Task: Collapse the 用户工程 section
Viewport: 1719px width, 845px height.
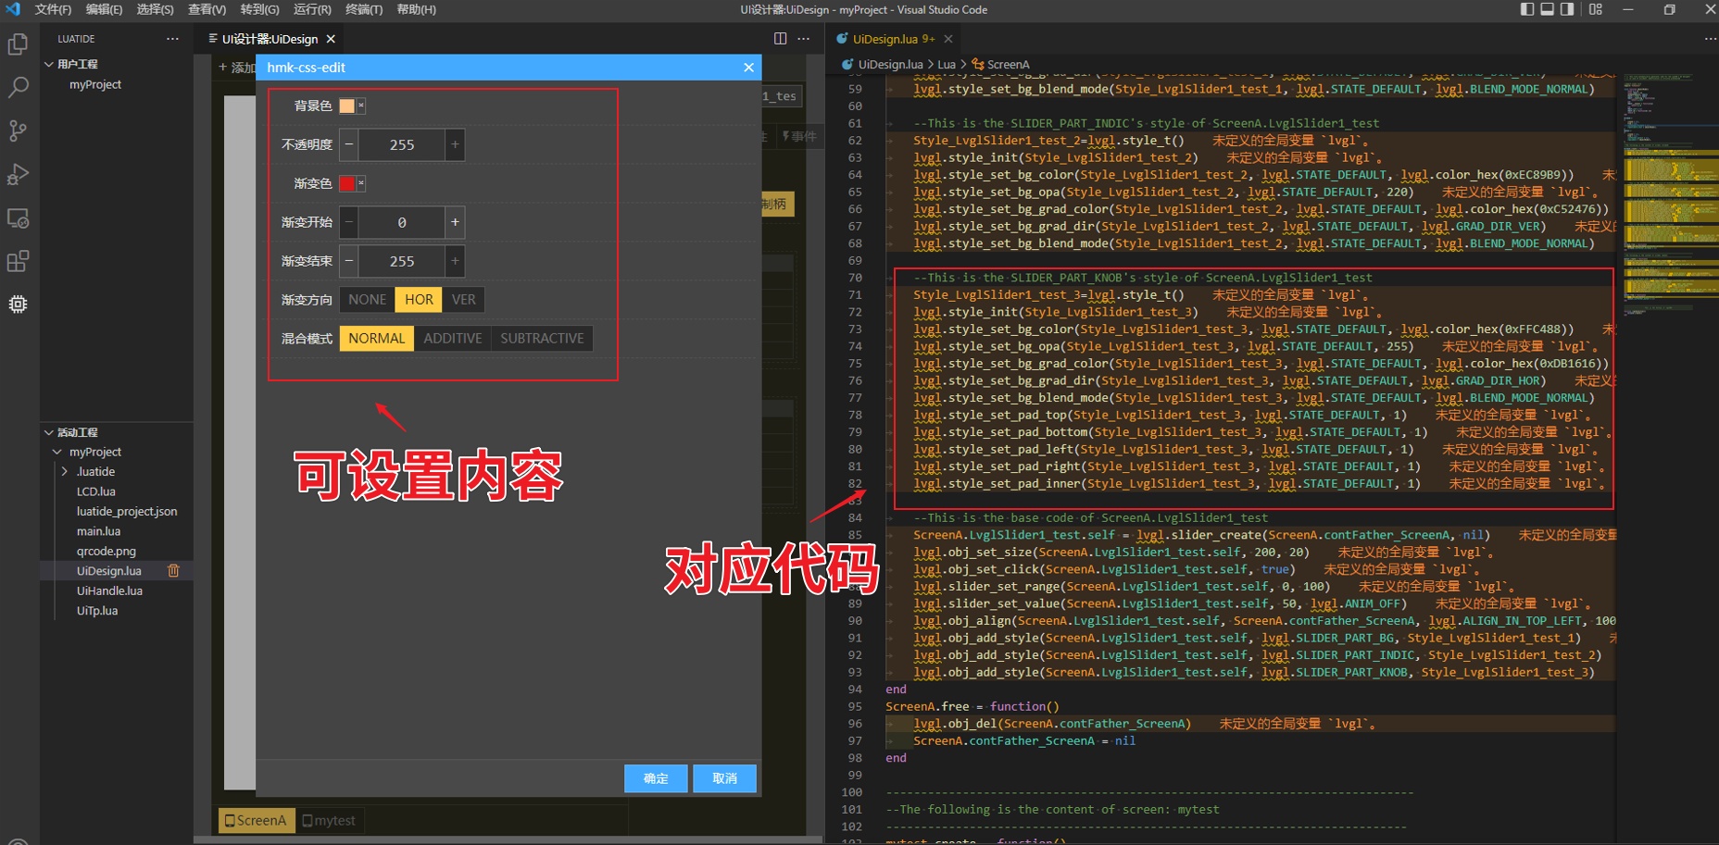Action: tap(49, 63)
